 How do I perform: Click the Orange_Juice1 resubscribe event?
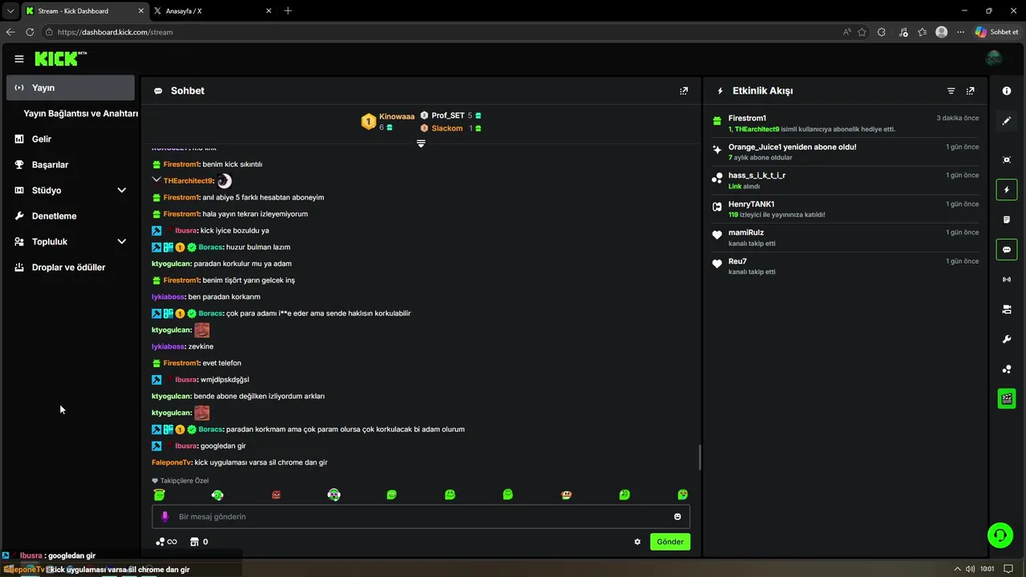tap(846, 151)
